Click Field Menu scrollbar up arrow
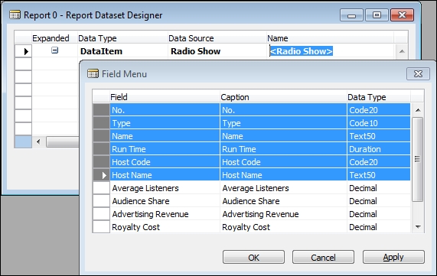This screenshot has height=276, width=437. coord(418,110)
